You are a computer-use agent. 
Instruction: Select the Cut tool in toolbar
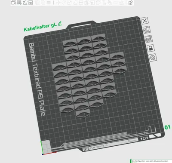[81, 3]
